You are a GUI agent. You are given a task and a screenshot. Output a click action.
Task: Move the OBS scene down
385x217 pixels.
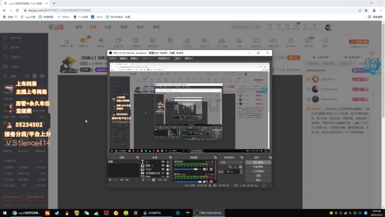[x=127, y=180]
